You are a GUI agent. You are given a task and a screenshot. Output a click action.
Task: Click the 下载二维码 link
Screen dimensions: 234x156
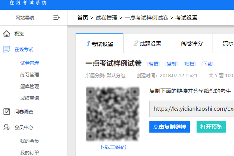tap(113, 147)
